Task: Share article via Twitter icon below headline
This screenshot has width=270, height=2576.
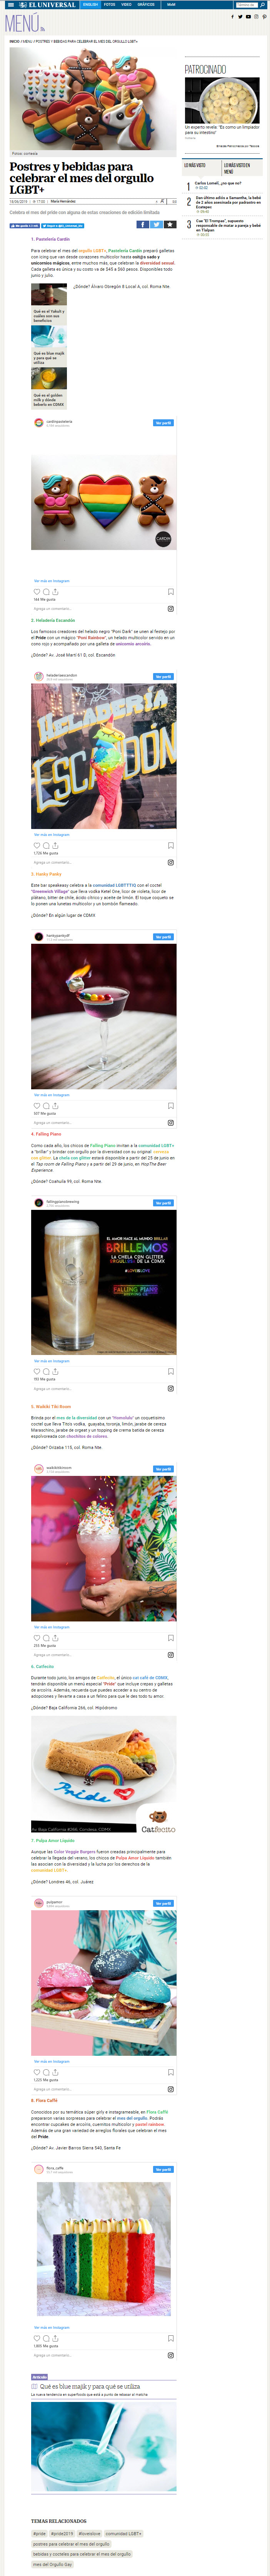Action: pyautogui.click(x=156, y=225)
